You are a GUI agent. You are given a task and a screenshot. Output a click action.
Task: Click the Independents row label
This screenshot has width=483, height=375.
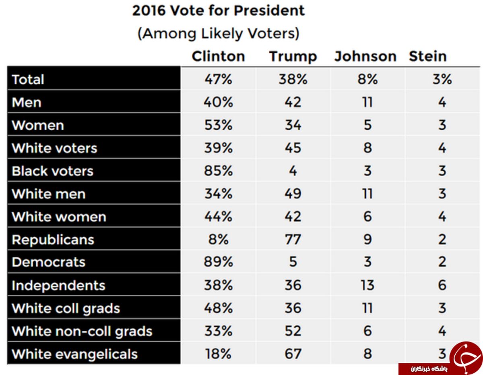pyautogui.click(x=58, y=286)
